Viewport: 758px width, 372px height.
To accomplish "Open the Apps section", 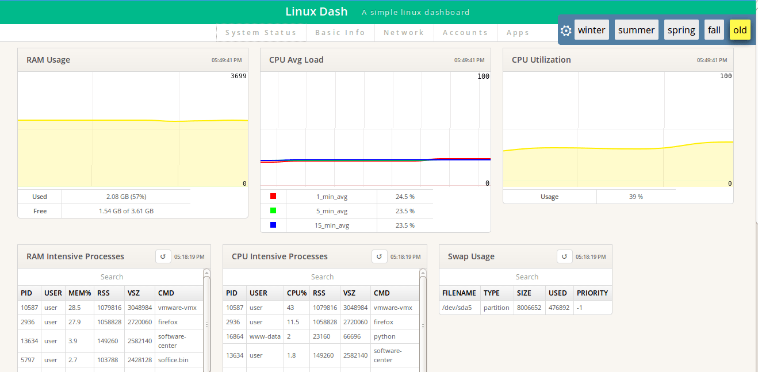I will coord(517,33).
